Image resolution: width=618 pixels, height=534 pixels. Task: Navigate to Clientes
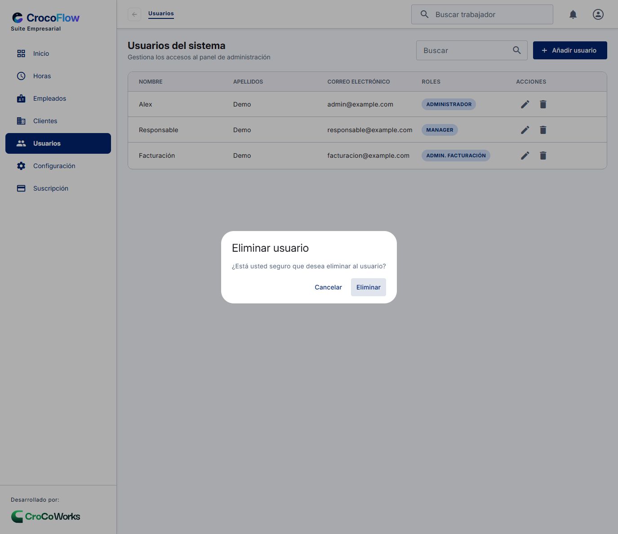coord(58,121)
